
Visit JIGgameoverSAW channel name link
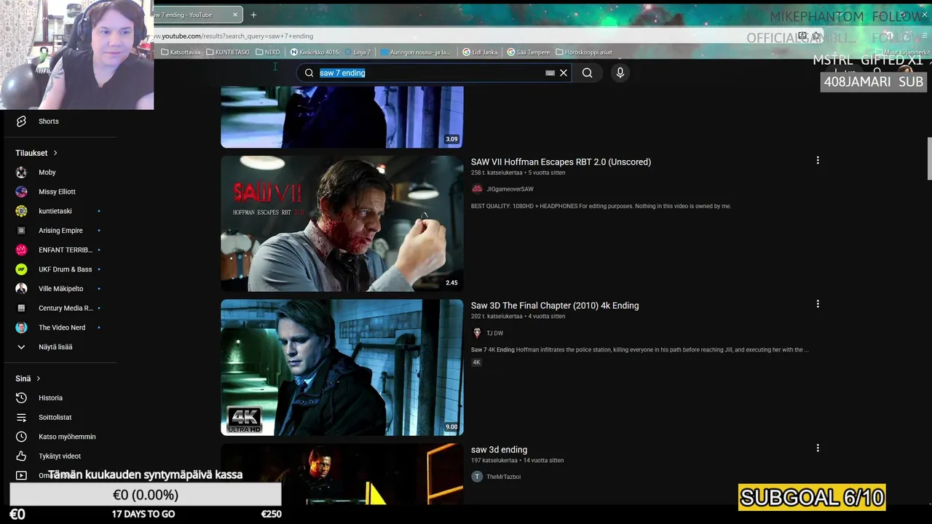(x=510, y=189)
